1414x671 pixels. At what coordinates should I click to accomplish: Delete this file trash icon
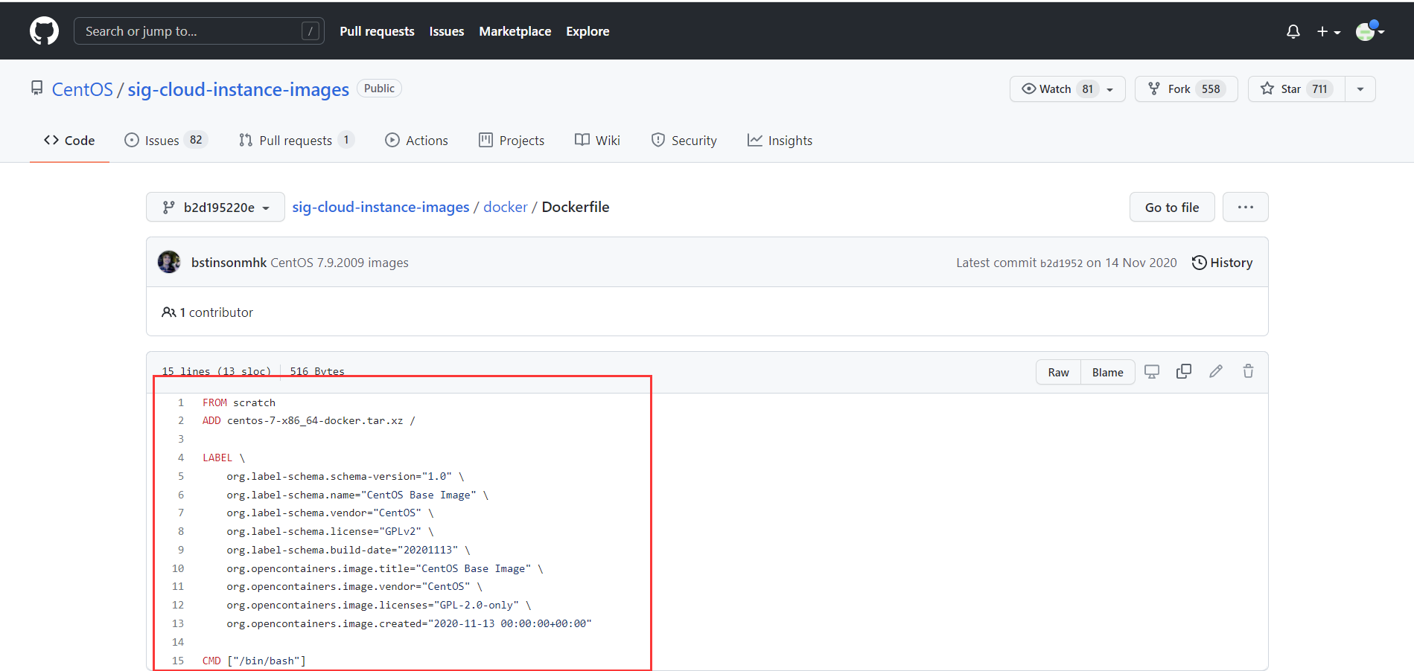1249,371
